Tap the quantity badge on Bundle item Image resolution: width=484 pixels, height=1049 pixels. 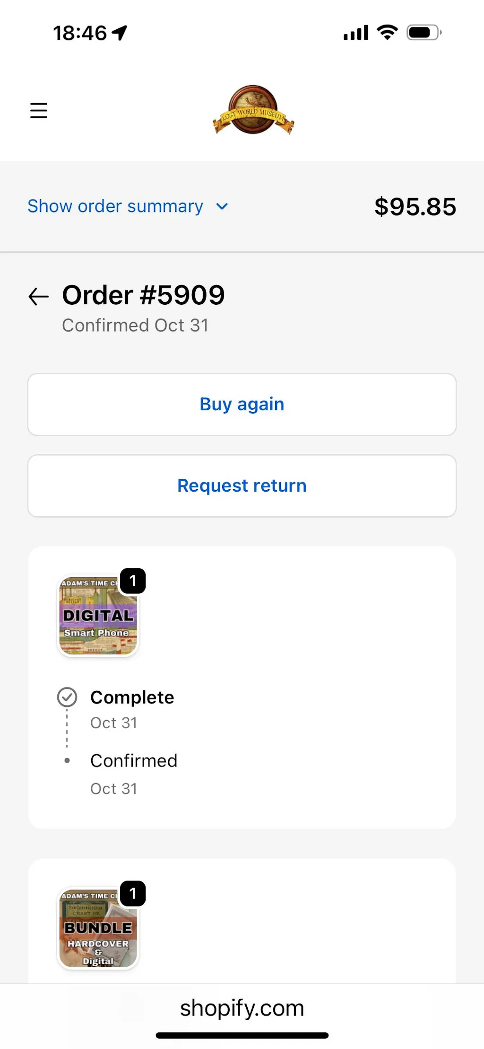pos(133,893)
